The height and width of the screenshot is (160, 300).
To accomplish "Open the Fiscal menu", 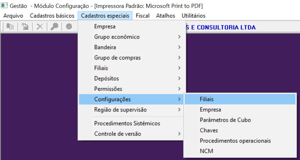I will click(x=143, y=16).
